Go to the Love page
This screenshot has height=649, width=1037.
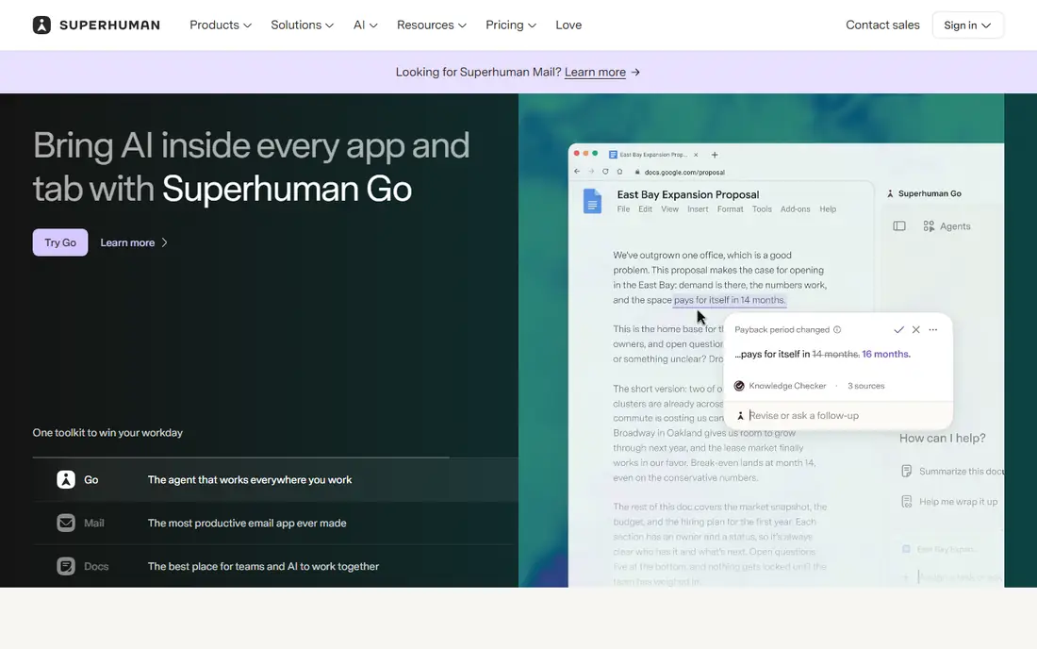pos(568,25)
